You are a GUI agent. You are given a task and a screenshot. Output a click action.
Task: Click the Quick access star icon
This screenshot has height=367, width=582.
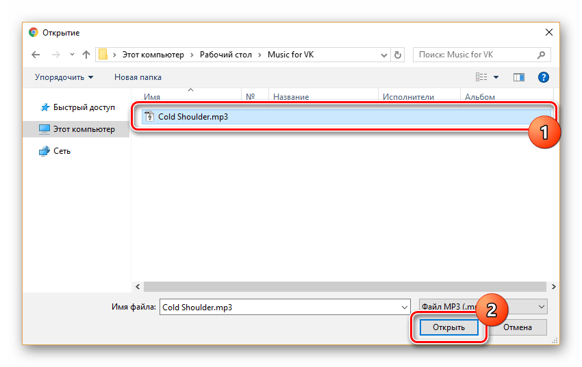point(45,107)
